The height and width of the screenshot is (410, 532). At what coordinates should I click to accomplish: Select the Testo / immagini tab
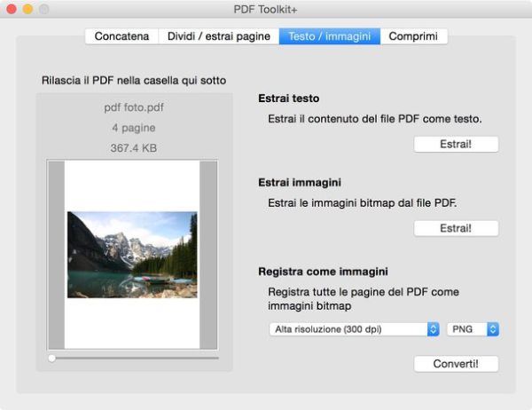click(329, 36)
